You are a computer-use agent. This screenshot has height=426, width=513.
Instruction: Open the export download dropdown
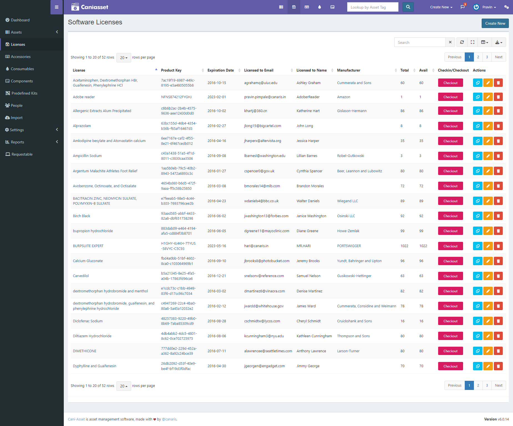point(499,42)
